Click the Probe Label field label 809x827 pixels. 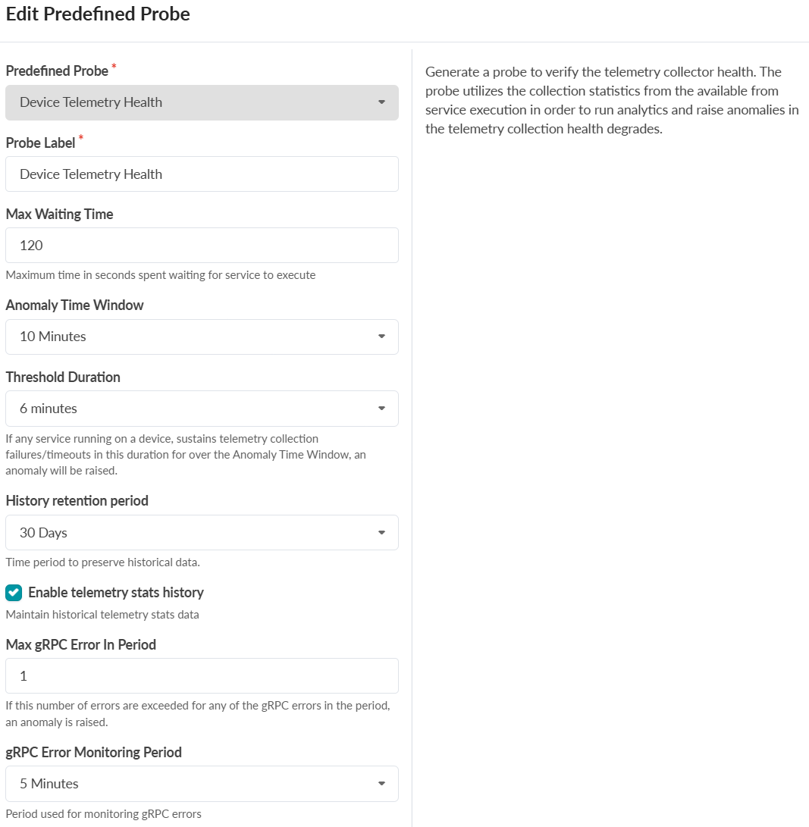(41, 143)
